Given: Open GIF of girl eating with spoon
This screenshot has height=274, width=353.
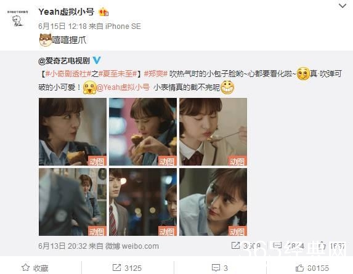Looking at the screenshot, I should [213, 132].
